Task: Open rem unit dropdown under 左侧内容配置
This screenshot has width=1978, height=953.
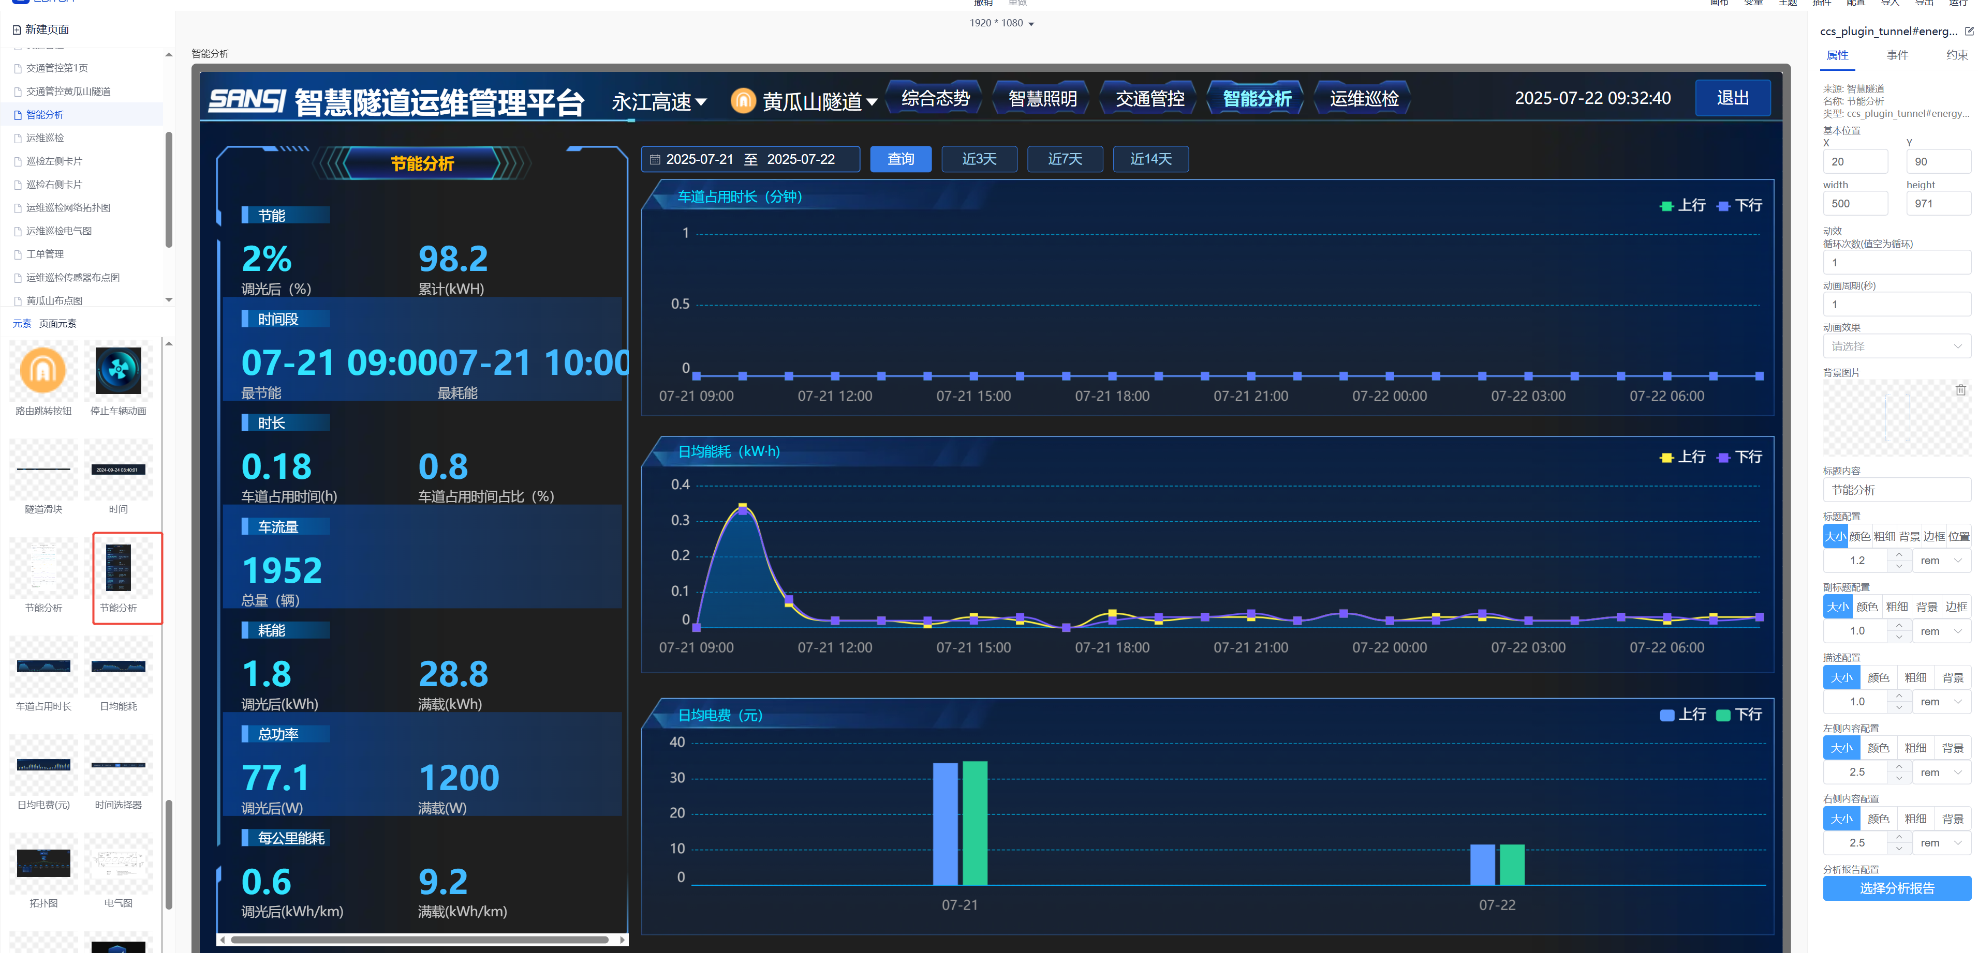Action: tap(1940, 773)
